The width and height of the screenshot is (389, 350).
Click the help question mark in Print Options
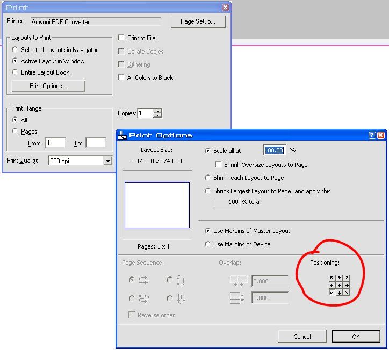(x=372, y=135)
